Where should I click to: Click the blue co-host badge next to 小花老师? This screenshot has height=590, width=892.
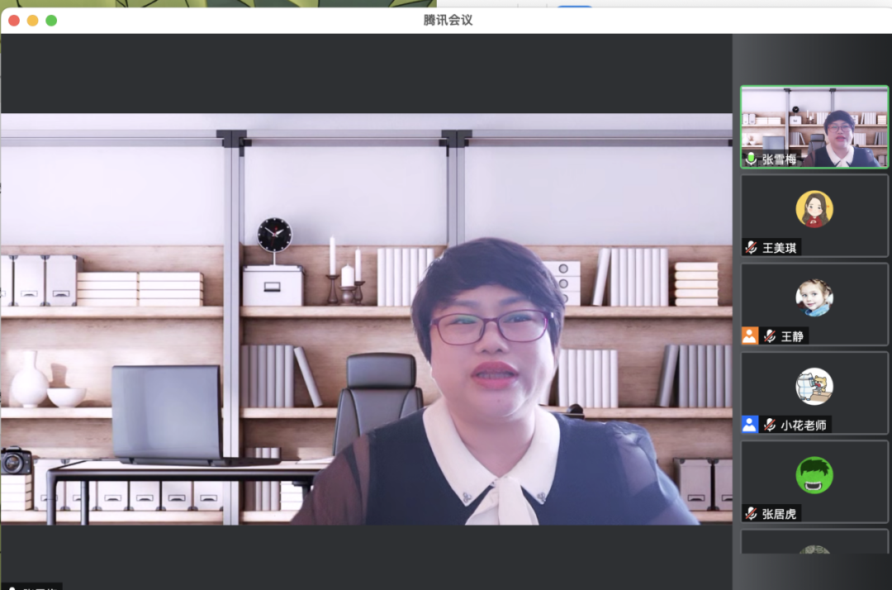750,425
